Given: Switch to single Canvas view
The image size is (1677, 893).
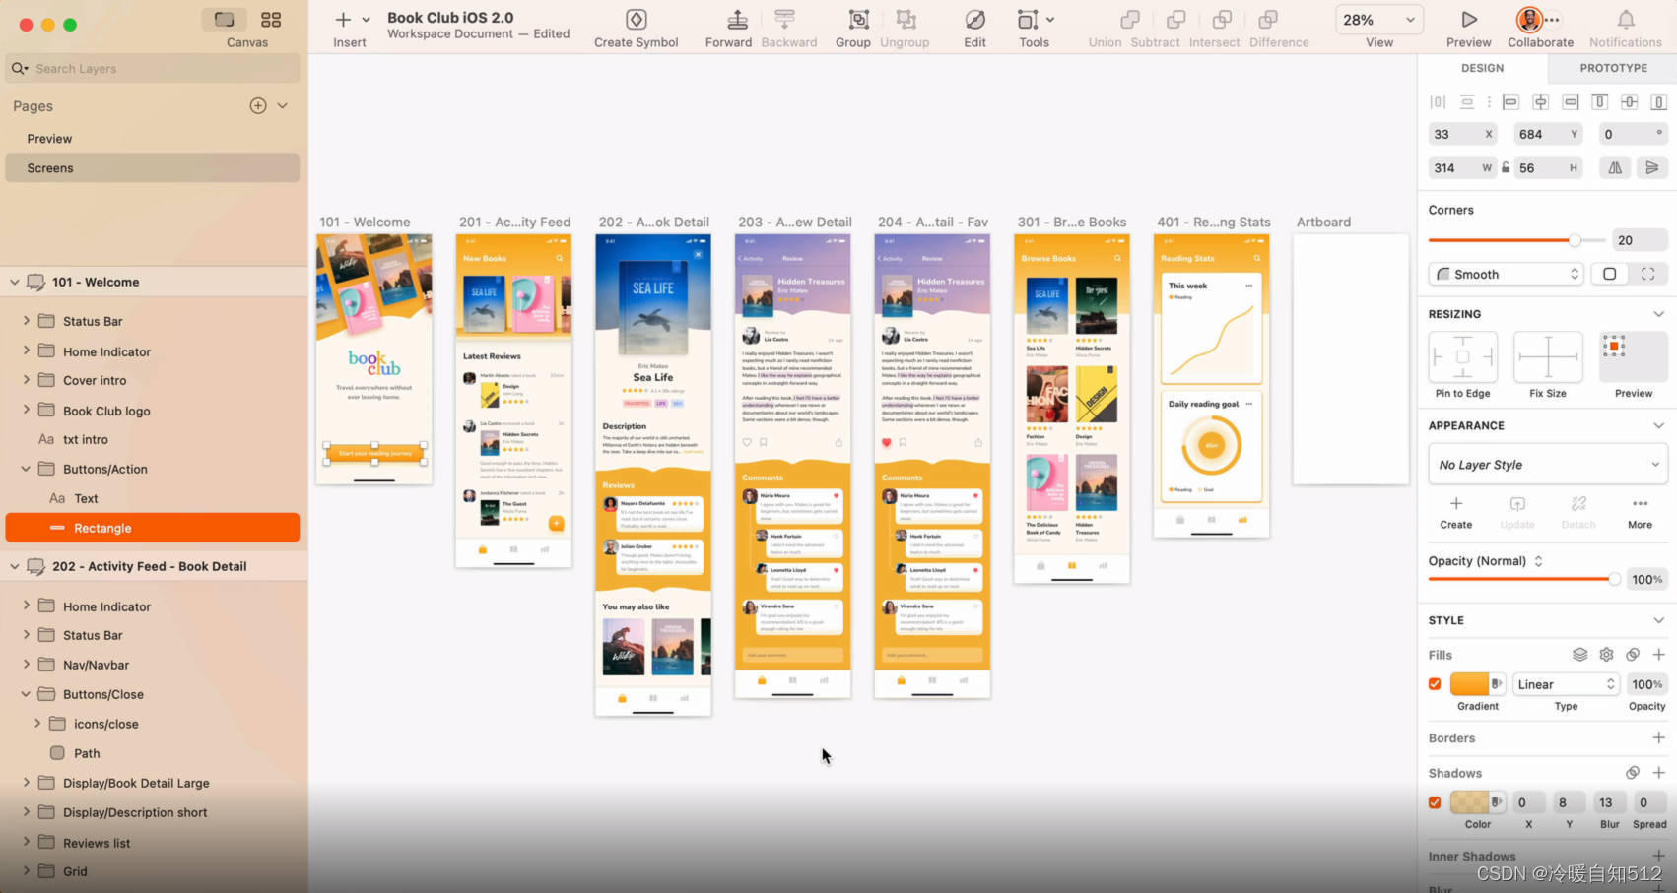Looking at the screenshot, I should coord(225,20).
